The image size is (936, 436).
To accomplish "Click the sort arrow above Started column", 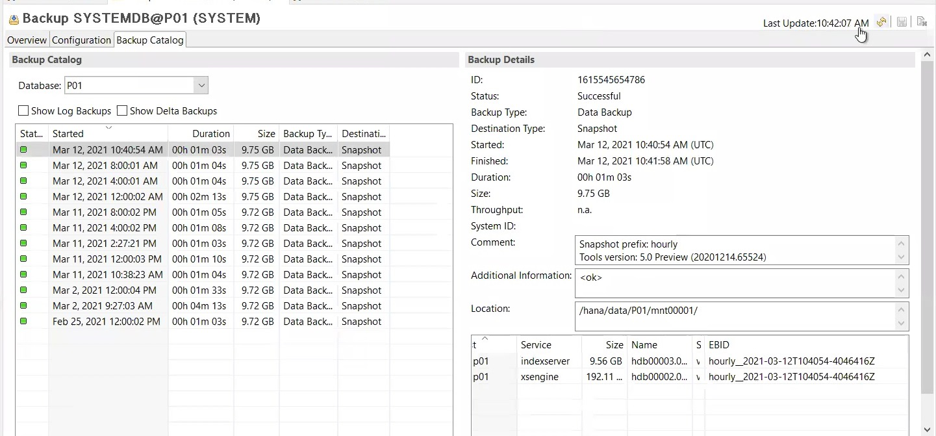I will pos(108,127).
